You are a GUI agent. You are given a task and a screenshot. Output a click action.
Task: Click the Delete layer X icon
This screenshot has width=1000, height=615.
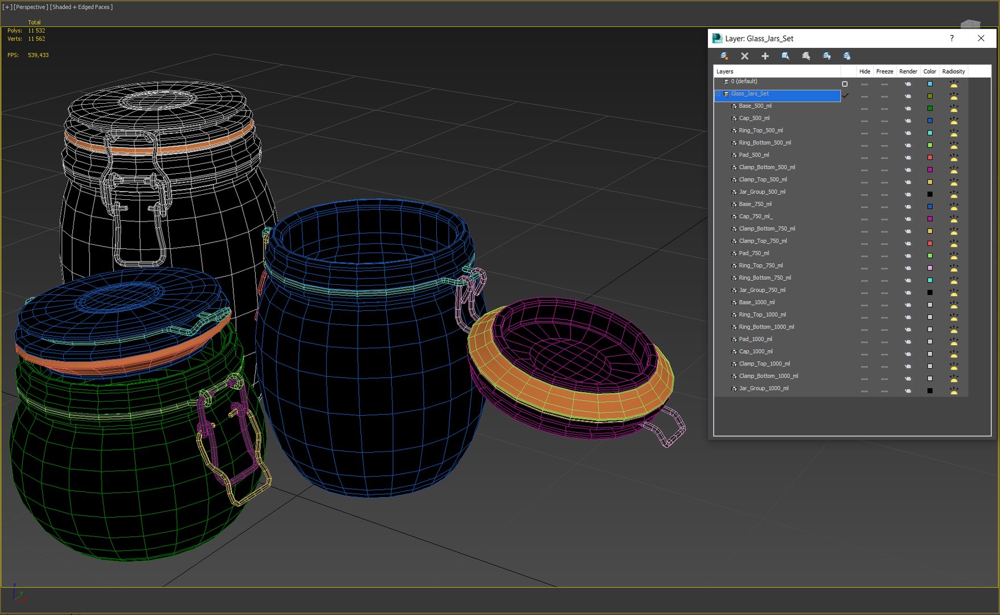(x=745, y=56)
